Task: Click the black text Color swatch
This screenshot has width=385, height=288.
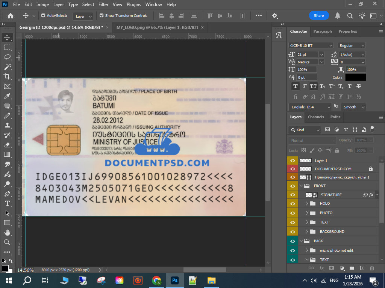Action: (x=355, y=77)
